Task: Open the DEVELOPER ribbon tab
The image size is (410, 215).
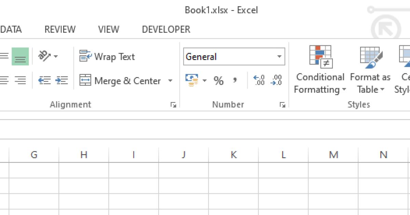Action: click(x=165, y=29)
